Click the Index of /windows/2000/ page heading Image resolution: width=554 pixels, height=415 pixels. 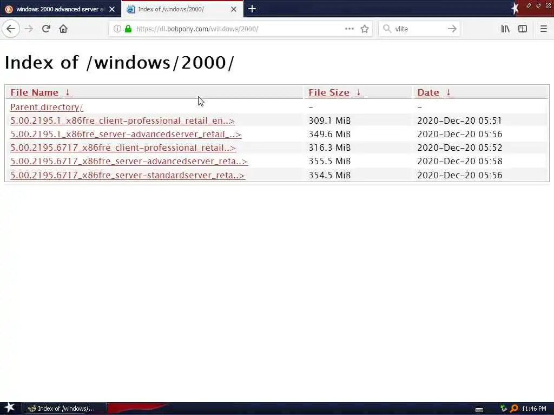(119, 63)
